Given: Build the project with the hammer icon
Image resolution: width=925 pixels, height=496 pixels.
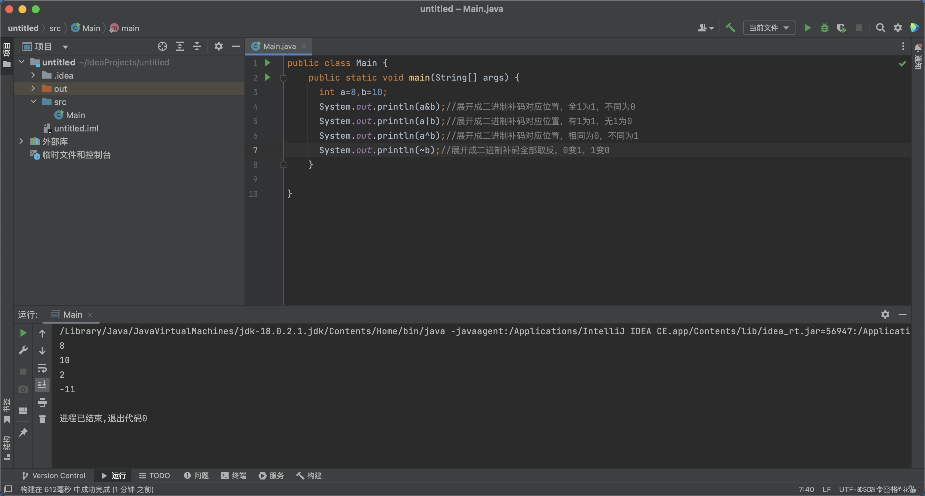Looking at the screenshot, I should [x=730, y=28].
